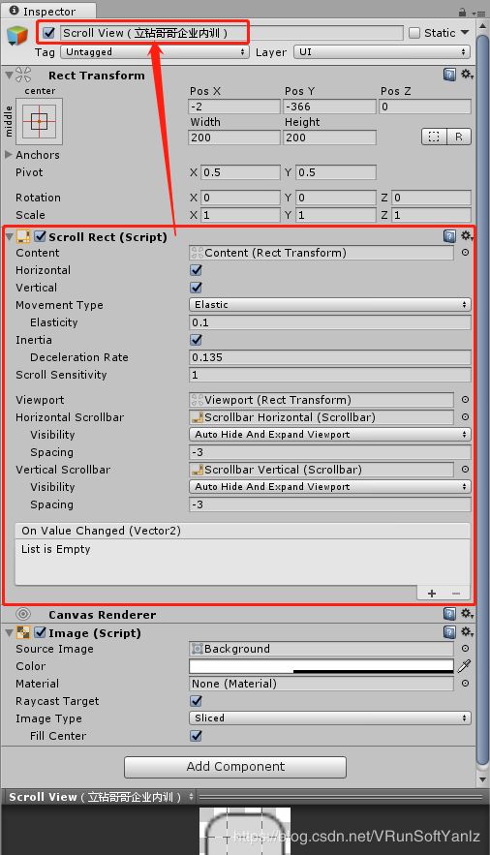Toggle the Fill Center checkbox

[x=197, y=736]
